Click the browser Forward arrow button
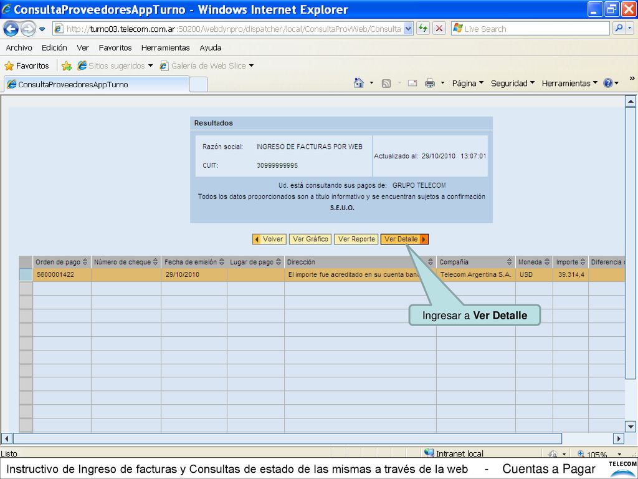 tap(28, 29)
